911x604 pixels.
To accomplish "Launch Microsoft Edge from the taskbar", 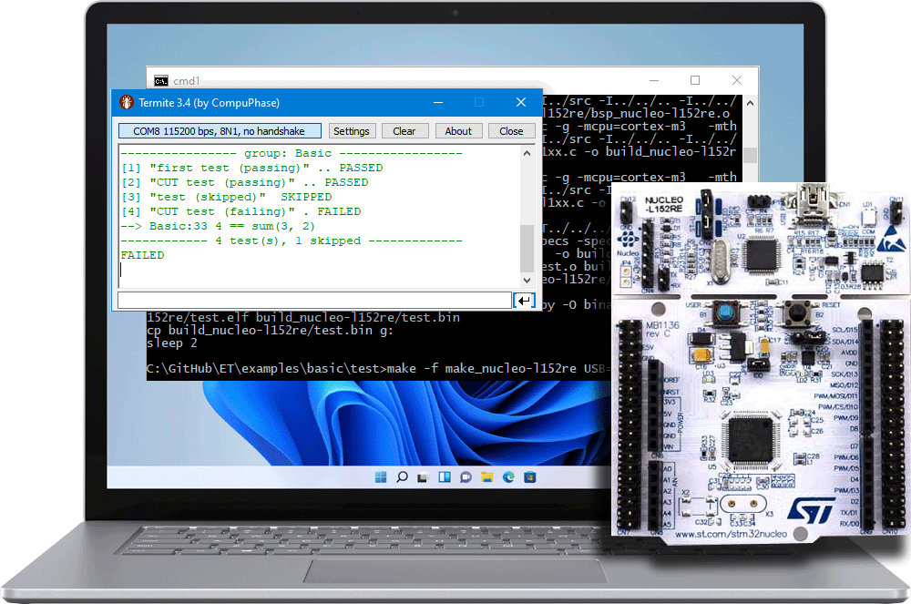I will (x=508, y=476).
